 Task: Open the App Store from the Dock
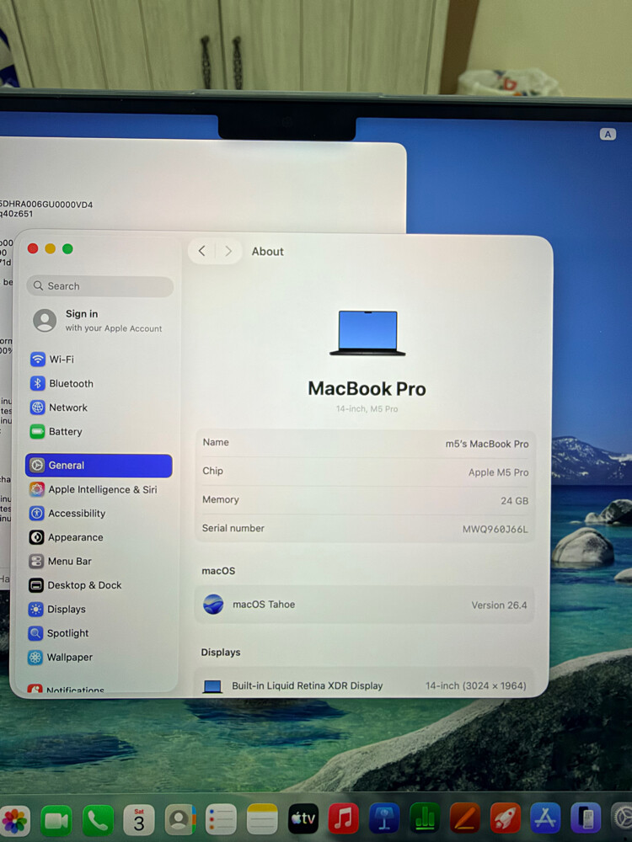point(545,818)
